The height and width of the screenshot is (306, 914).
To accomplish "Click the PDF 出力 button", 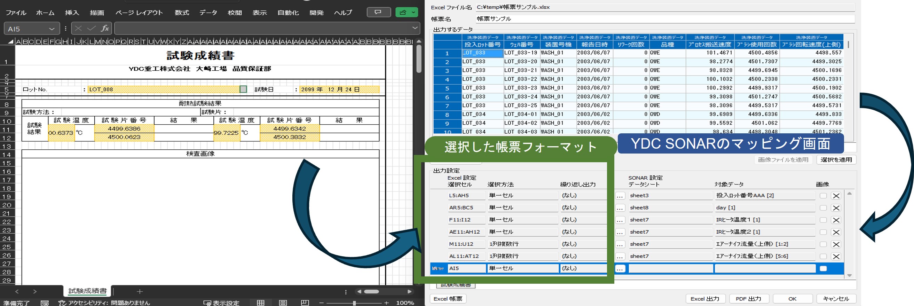I will [749, 299].
